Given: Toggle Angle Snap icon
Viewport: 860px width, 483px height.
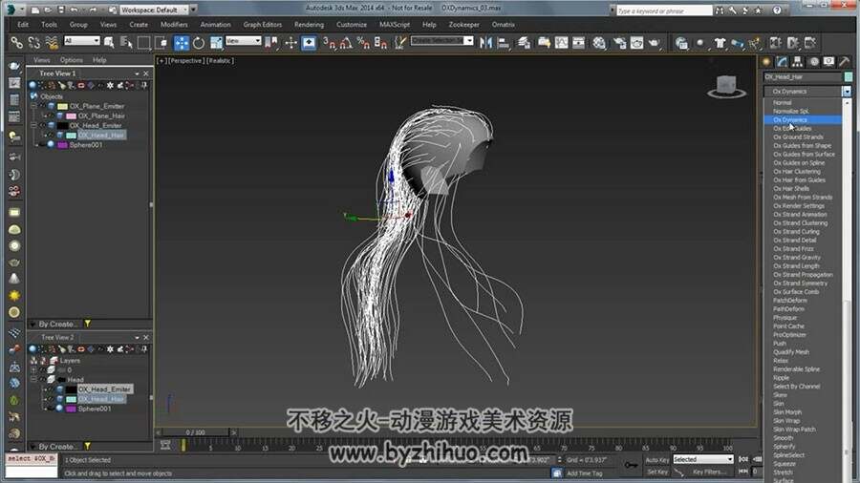Looking at the screenshot, I should tap(346, 43).
